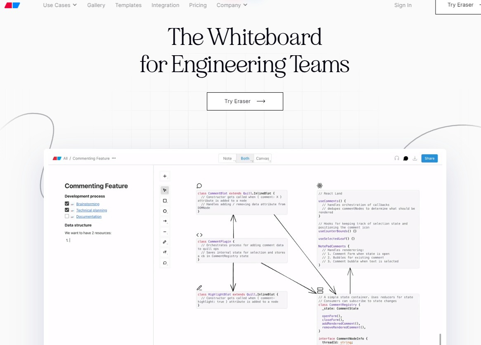
Task: Go to the Integration page
Action: [x=165, y=5]
